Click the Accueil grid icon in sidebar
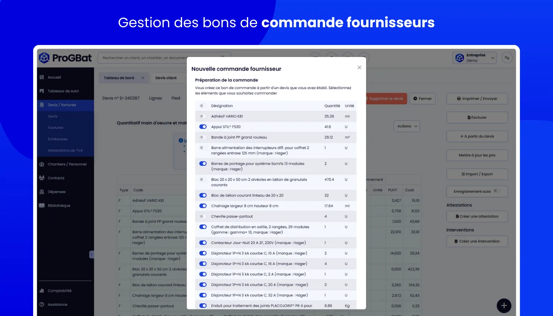Viewport: 553px width, 316px height. [42, 77]
